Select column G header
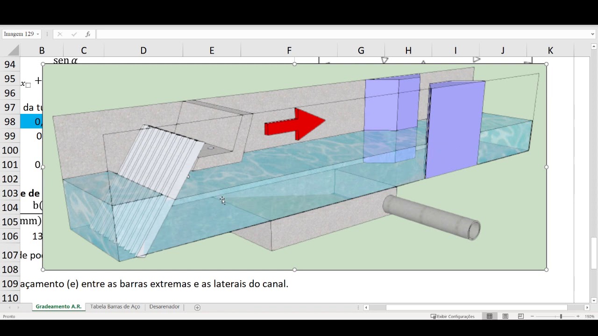 coord(361,50)
